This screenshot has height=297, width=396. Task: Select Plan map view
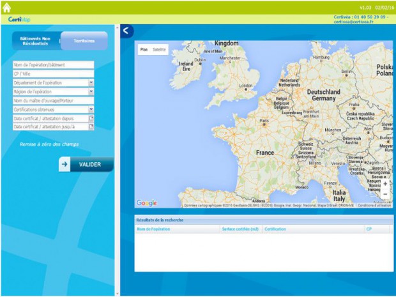point(144,50)
